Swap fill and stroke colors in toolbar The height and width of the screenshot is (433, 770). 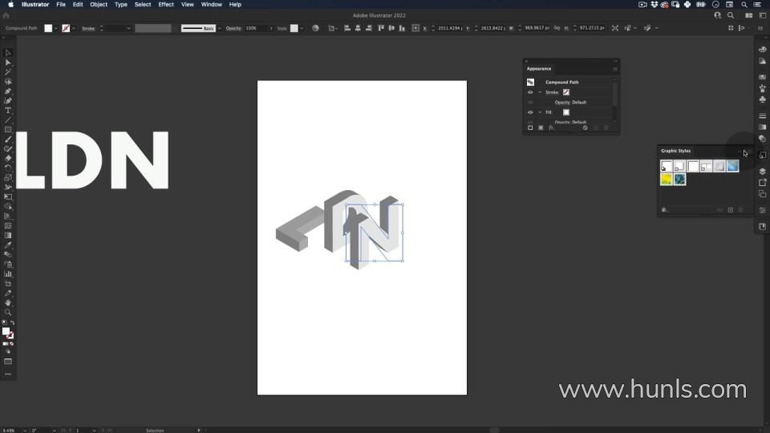tap(12, 322)
